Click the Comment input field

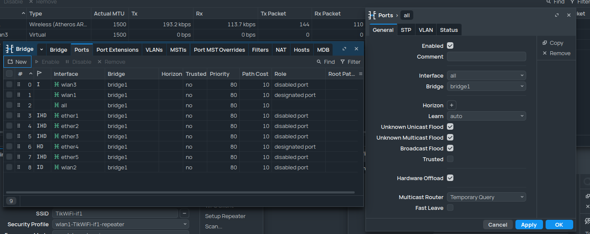486,56
